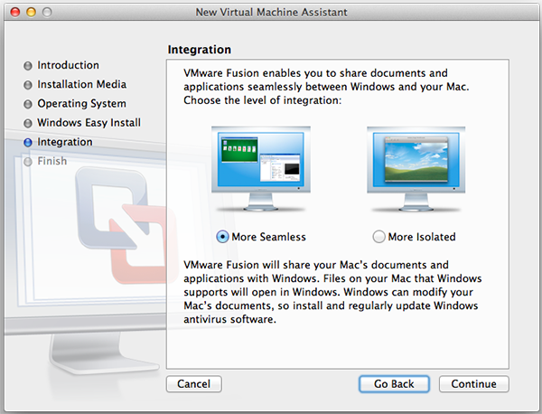
Task: Cancel the New Virtual Machine Assistant
Action: coord(194,384)
